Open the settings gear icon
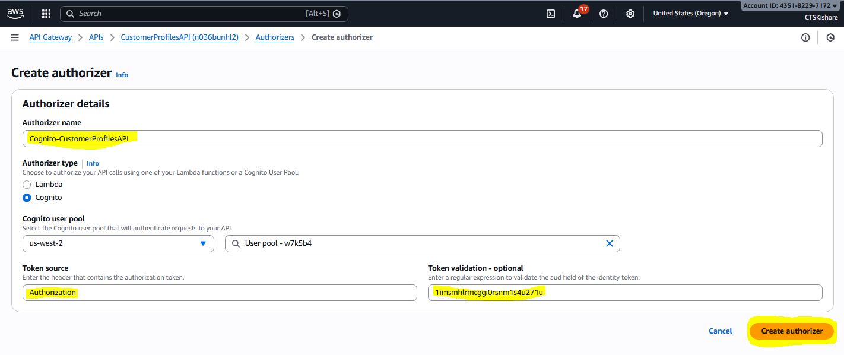This screenshot has width=844, height=355. point(630,14)
